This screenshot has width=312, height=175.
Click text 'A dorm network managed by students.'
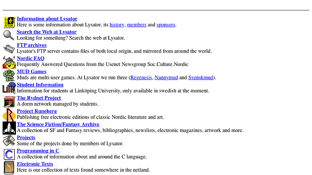click(x=58, y=104)
